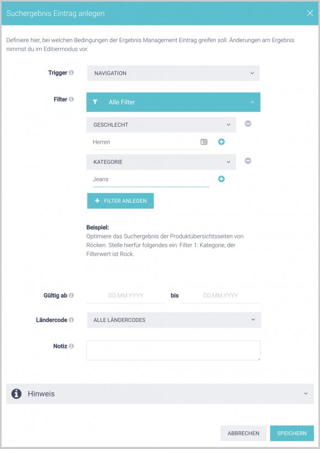Viewport: 320px width, 449px height.
Task: Add another value after Herren with plus icon
Action: point(221,142)
